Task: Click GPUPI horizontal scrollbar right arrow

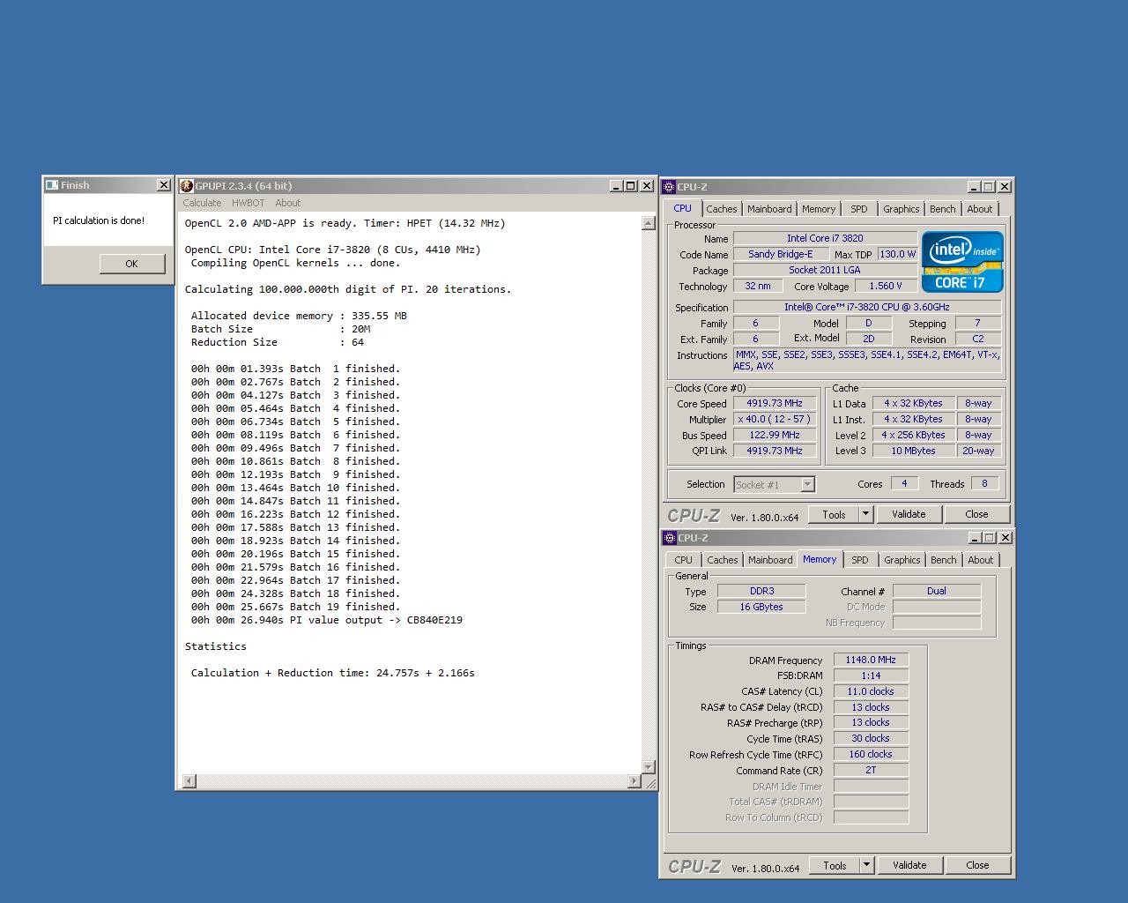Action: tap(634, 781)
